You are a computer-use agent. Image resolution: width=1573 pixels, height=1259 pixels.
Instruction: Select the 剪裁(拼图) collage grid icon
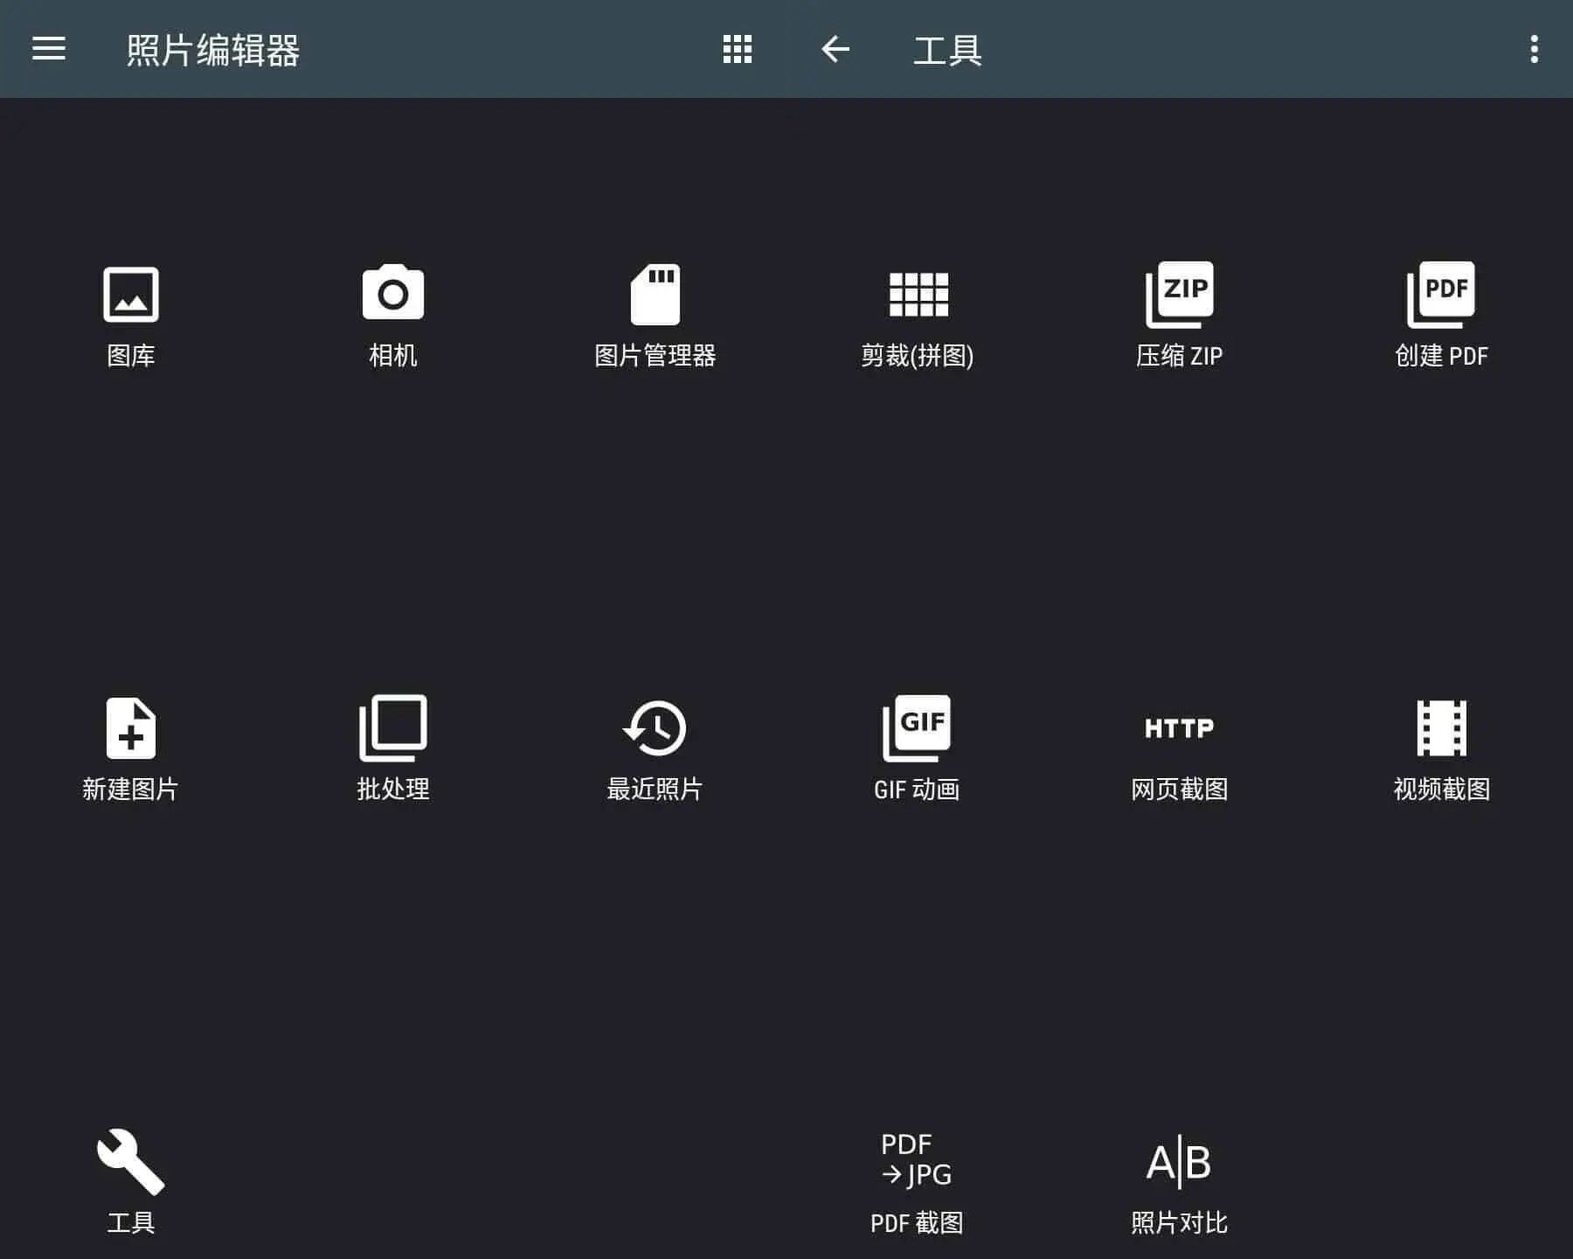click(918, 294)
